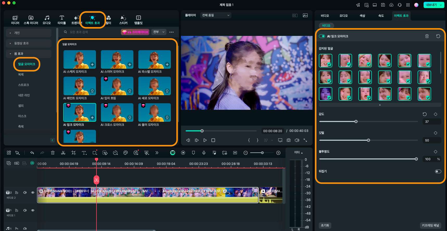Collapse the detected faces list arrow
Image resolution: width=447 pixels, height=231 pixels.
[380, 105]
